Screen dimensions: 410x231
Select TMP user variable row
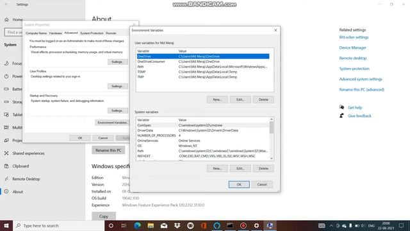click(x=203, y=77)
